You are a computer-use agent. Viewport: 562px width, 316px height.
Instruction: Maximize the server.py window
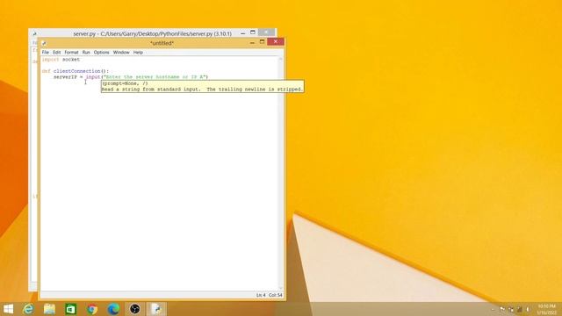coord(253,32)
